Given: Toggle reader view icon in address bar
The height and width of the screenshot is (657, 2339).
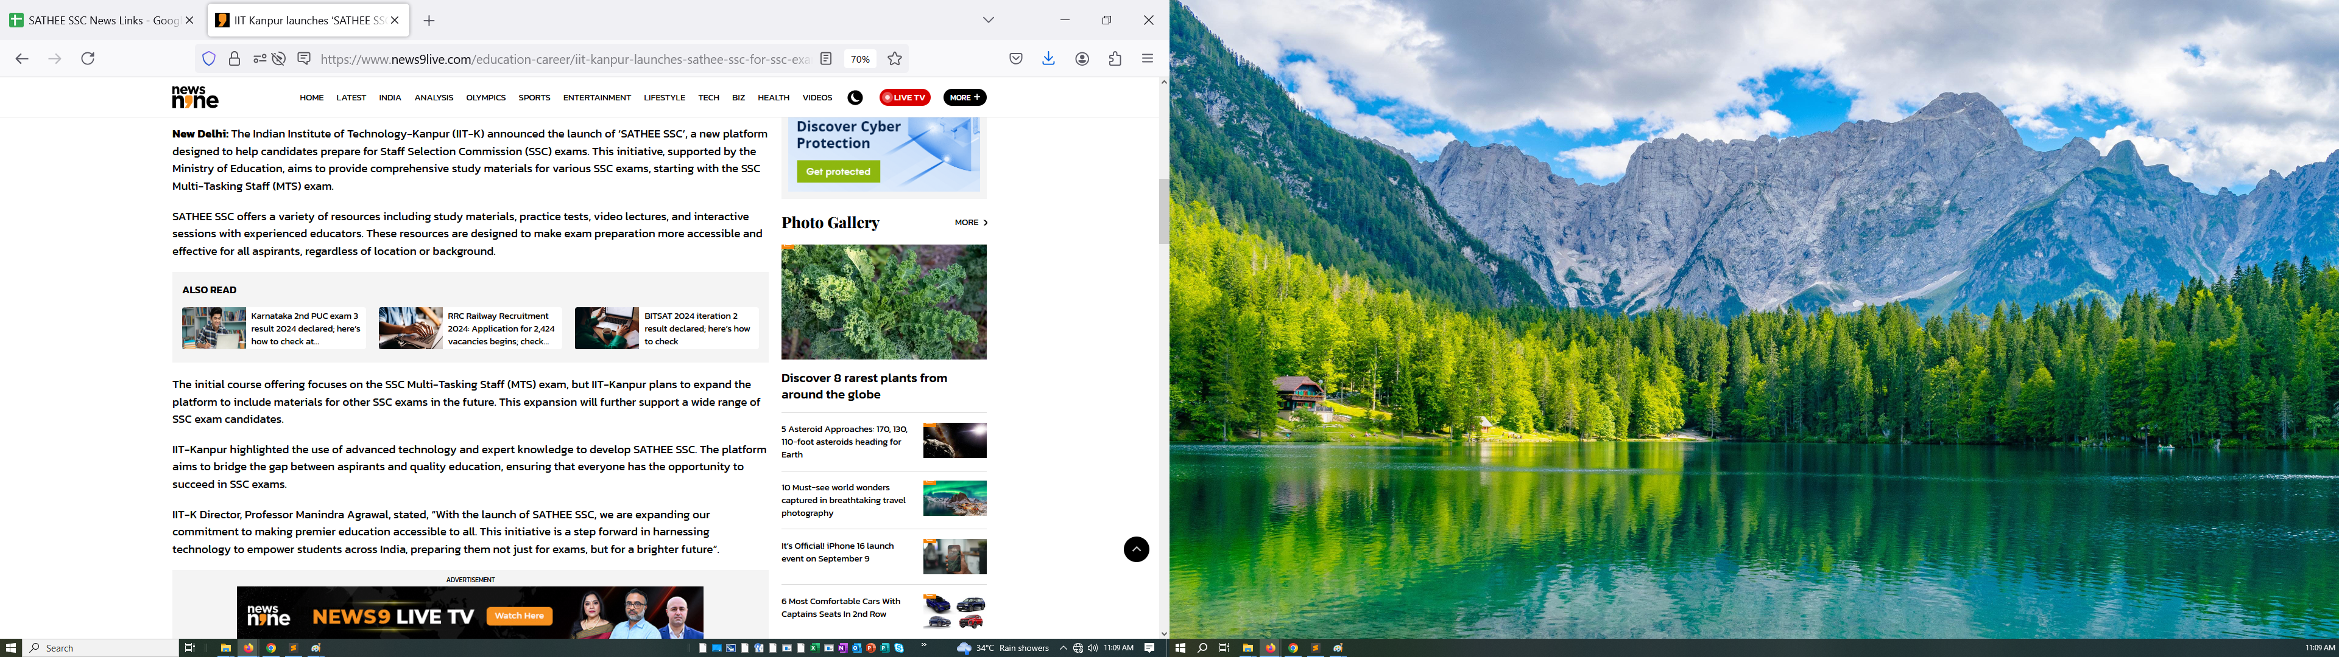Looking at the screenshot, I should (x=827, y=59).
